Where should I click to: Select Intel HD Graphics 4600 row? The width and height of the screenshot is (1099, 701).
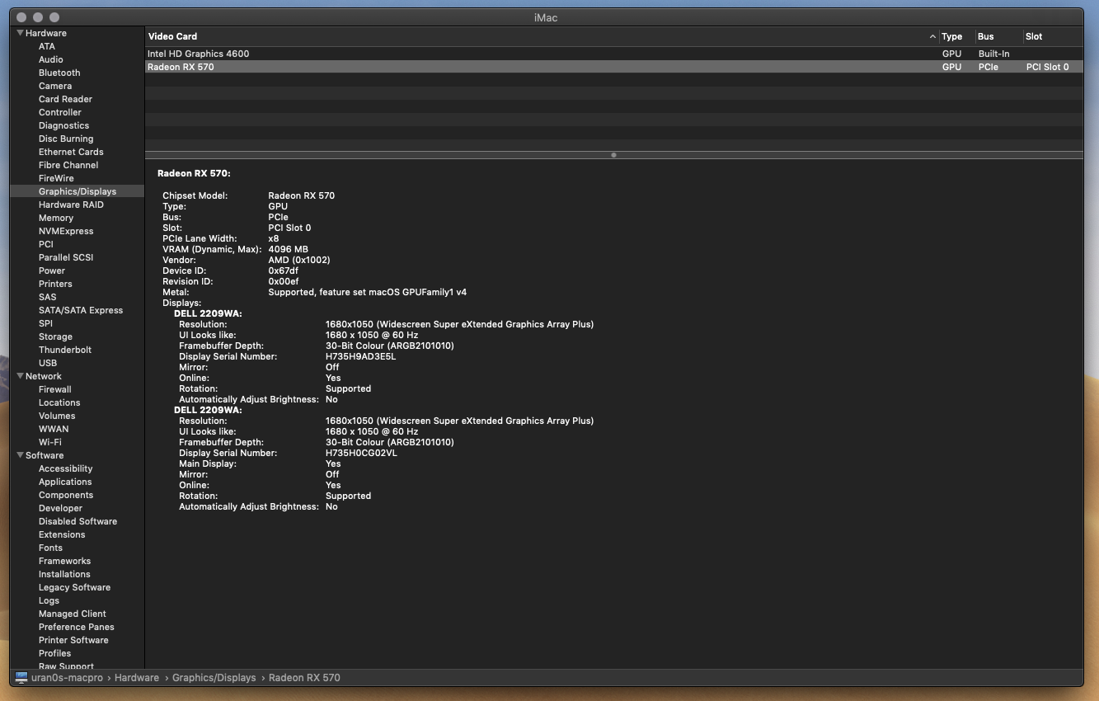point(198,54)
